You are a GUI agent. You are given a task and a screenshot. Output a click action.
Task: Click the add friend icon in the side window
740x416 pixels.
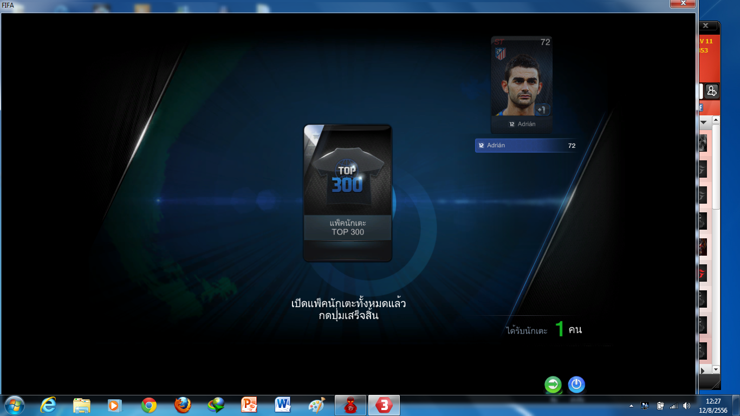(x=712, y=90)
